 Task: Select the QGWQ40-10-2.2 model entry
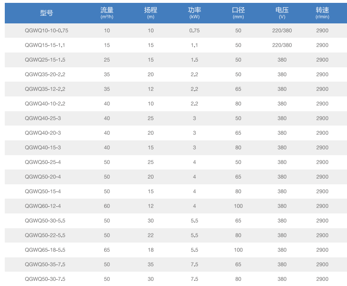tap(44, 104)
